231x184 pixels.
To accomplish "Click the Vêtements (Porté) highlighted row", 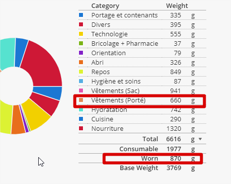I will pyautogui.click(x=140, y=101).
